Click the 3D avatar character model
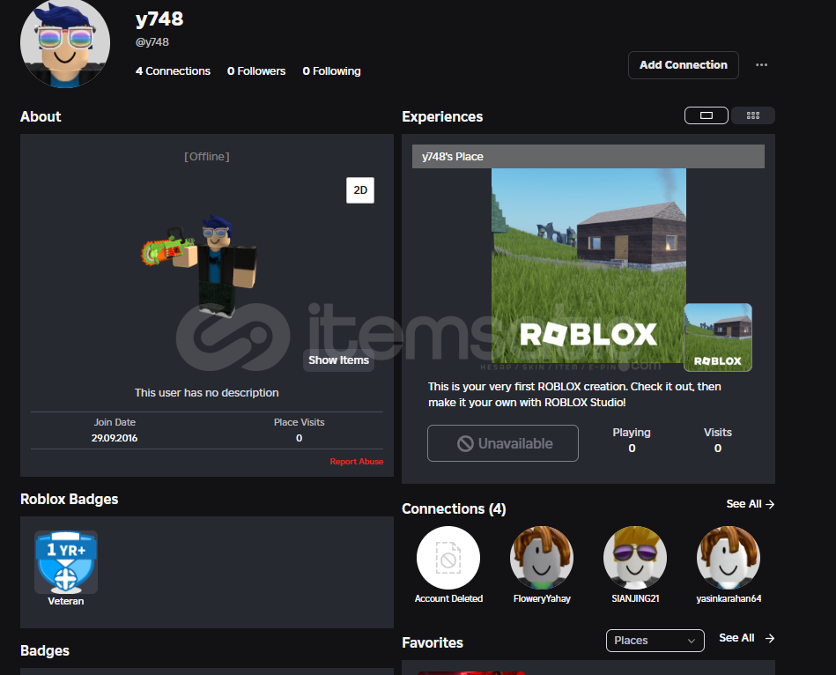The height and width of the screenshot is (675, 836). coord(200,266)
